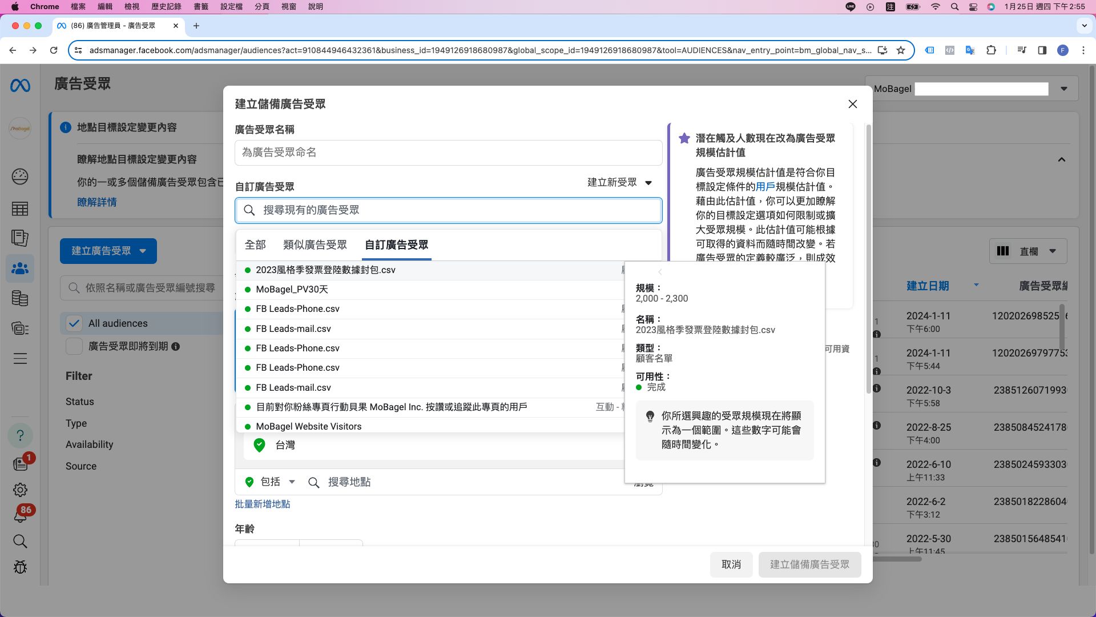Open macOS Spotlight search icon
Screen dimensions: 1096x617
click(954, 7)
